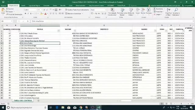Align text left in the cell
The width and height of the screenshot is (195, 110).
click(x=51, y=13)
